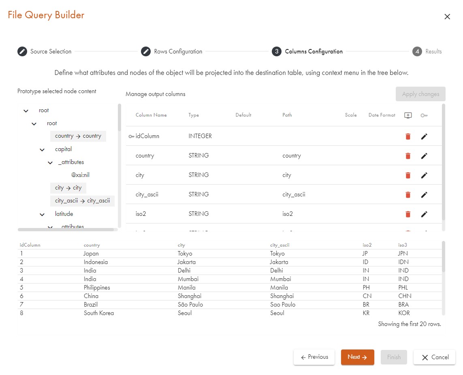Screen dimensions: 463x375
Task: Click the key icon in table header
Action: pyautogui.click(x=424, y=115)
